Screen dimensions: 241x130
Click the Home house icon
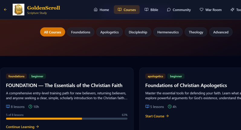tap(96, 10)
